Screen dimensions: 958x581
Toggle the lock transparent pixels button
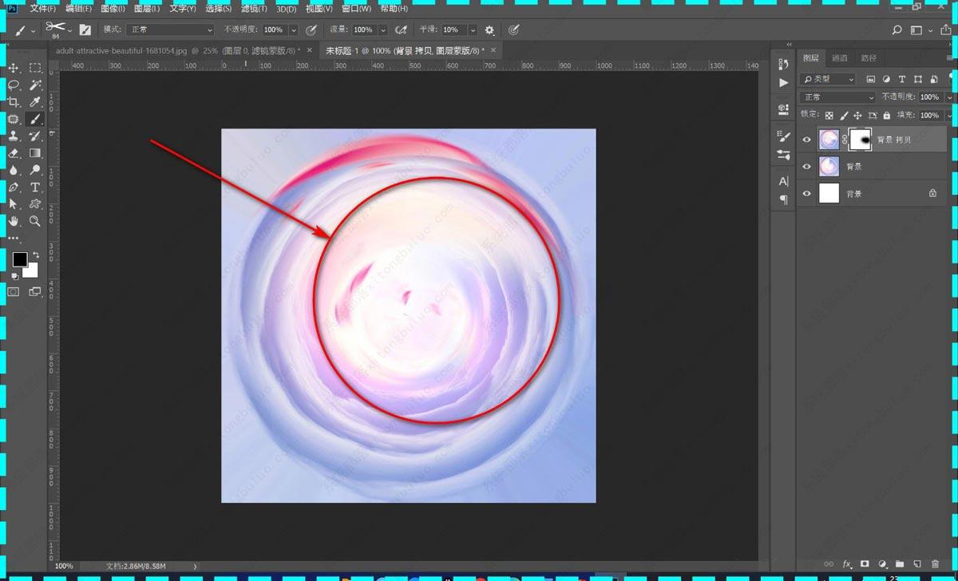829,116
